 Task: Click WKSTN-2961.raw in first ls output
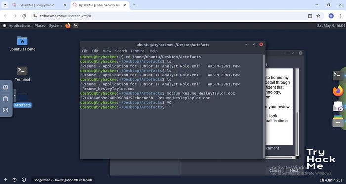tap(223, 66)
